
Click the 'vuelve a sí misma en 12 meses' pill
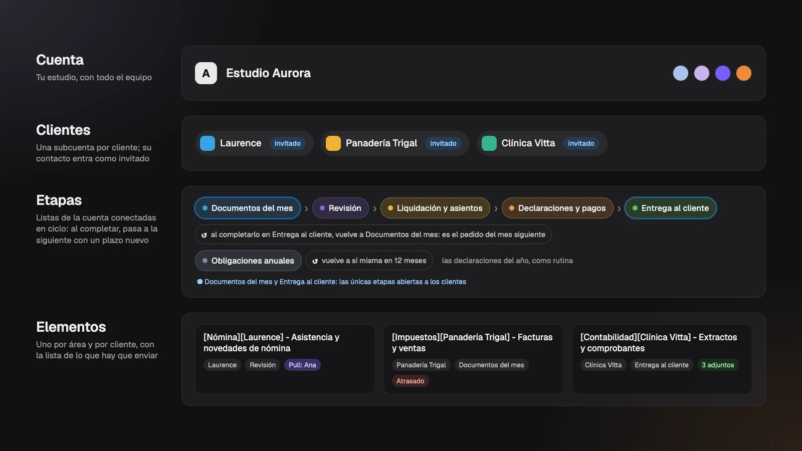[369, 261]
